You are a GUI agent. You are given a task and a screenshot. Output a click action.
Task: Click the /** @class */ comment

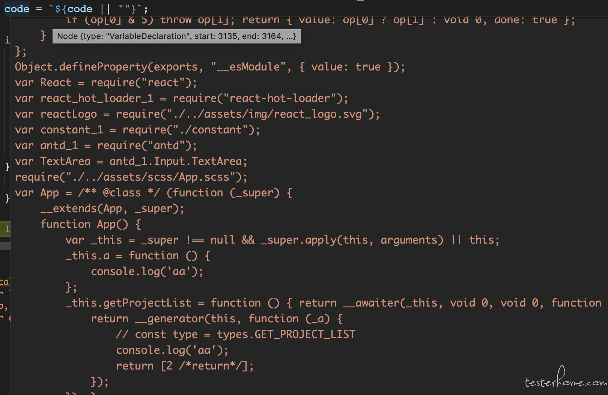pyautogui.click(x=119, y=193)
